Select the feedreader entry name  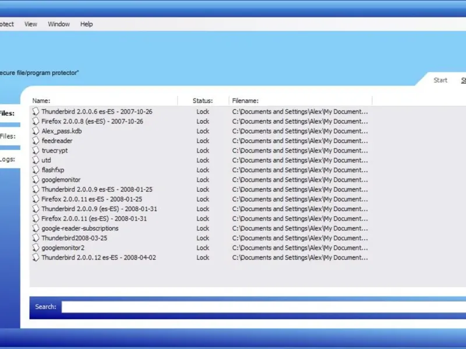tap(57, 141)
